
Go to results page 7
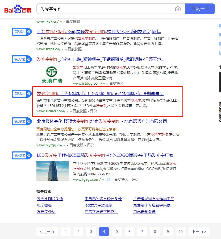pyautogui.click(x=142, y=232)
